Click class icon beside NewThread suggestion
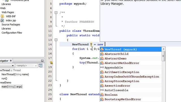 pyautogui.click(x=102, y=49)
